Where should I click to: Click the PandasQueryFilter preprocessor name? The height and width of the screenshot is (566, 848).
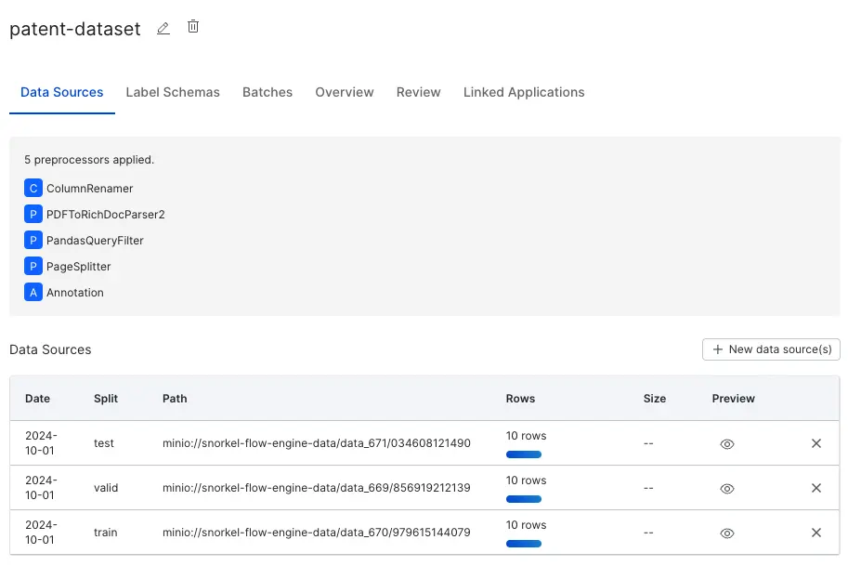[x=95, y=241]
